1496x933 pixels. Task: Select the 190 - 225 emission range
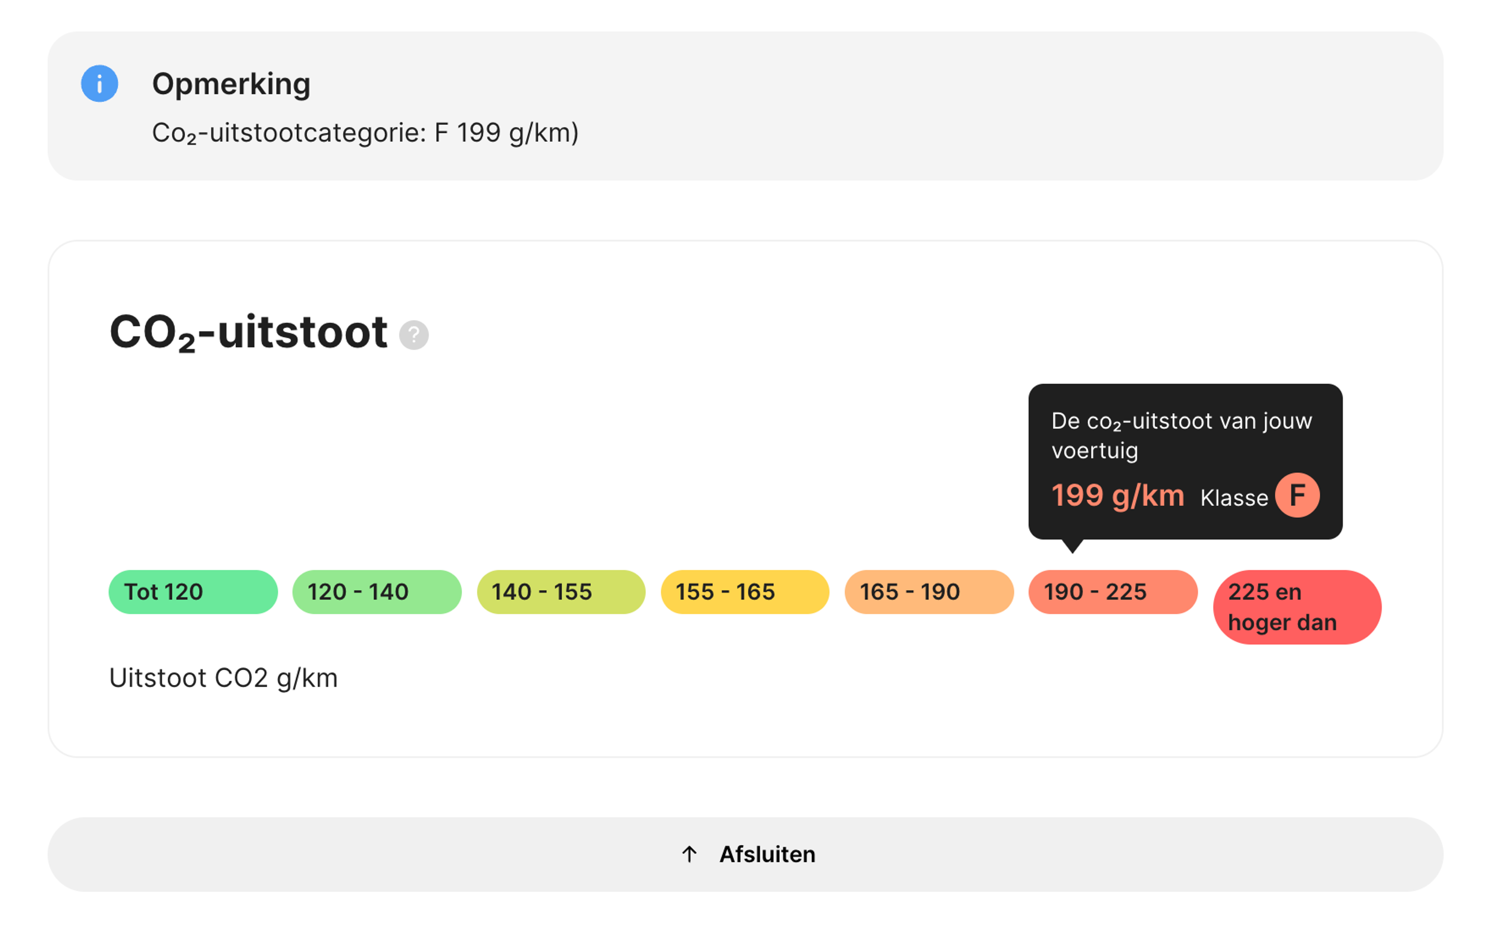(1113, 592)
